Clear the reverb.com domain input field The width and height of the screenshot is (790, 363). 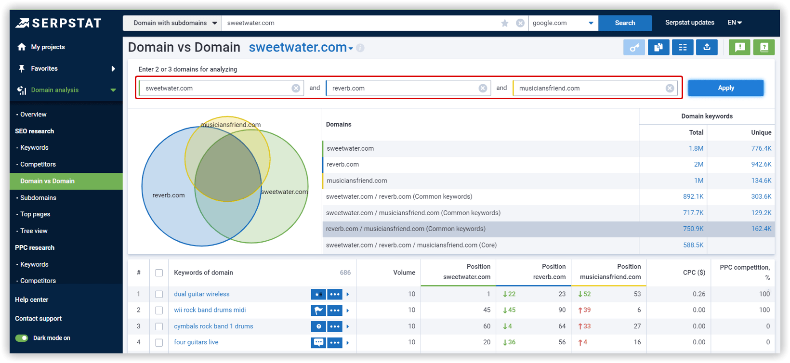point(483,88)
